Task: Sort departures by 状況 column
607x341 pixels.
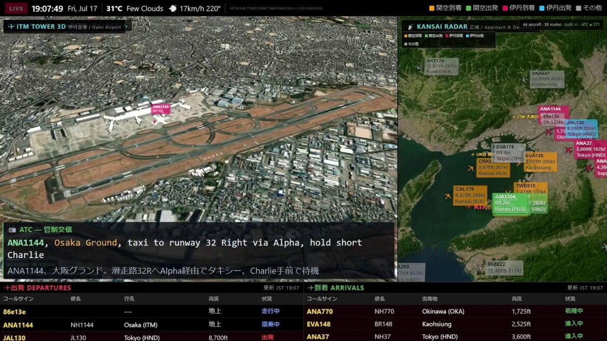Action: [267, 299]
